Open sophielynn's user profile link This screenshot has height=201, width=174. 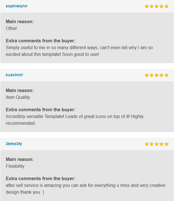17,6
